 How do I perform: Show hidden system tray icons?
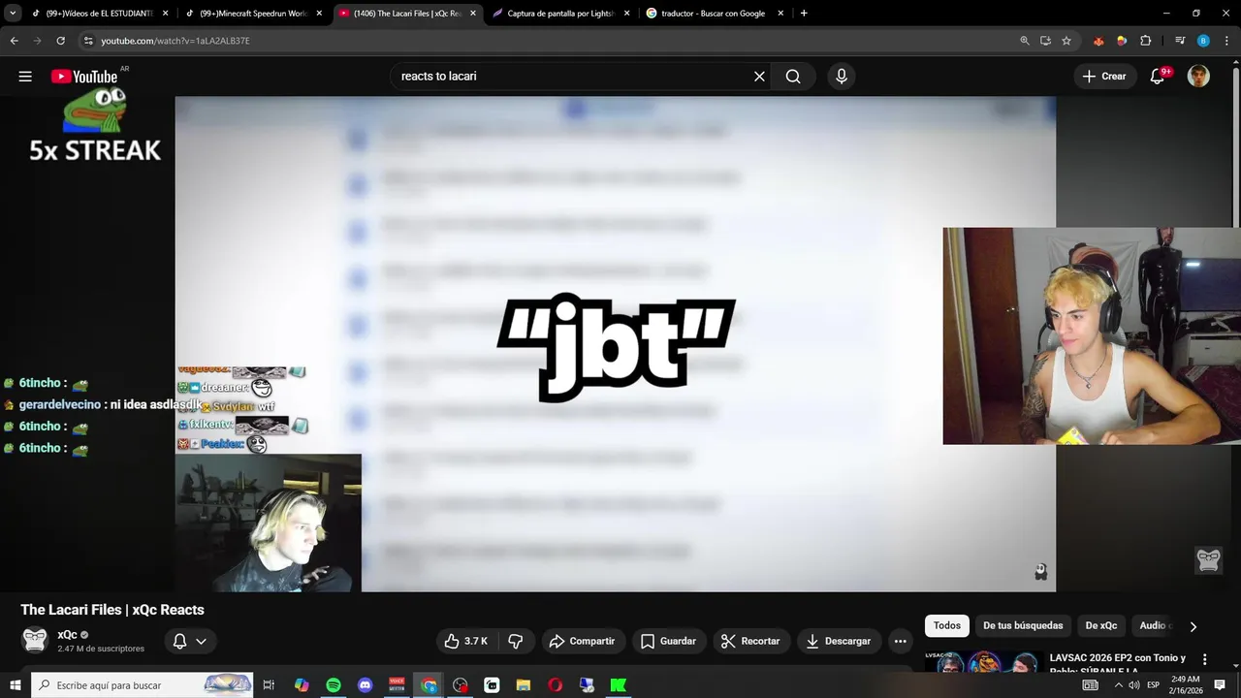pyautogui.click(x=1118, y=685)
